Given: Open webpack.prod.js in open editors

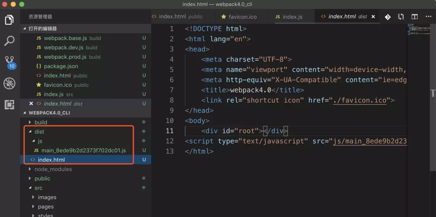Looking at the screenshot, I should click(x=85, y=57).
